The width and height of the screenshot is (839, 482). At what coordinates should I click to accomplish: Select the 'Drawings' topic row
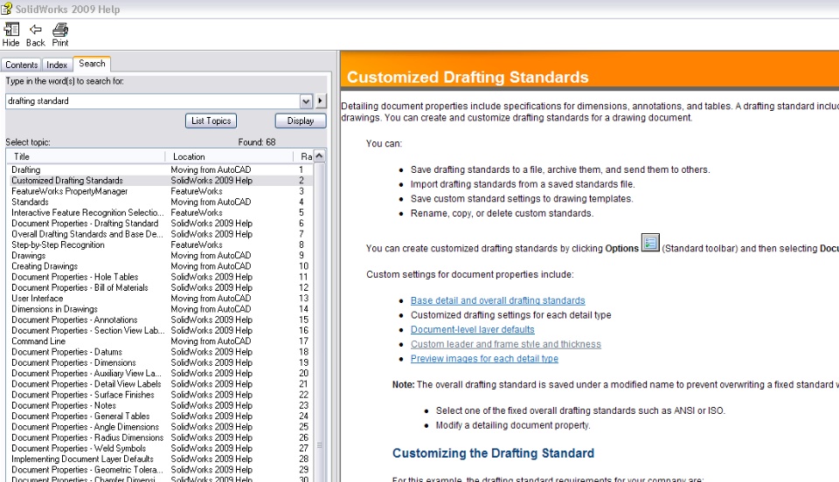(x=161, y=255)
